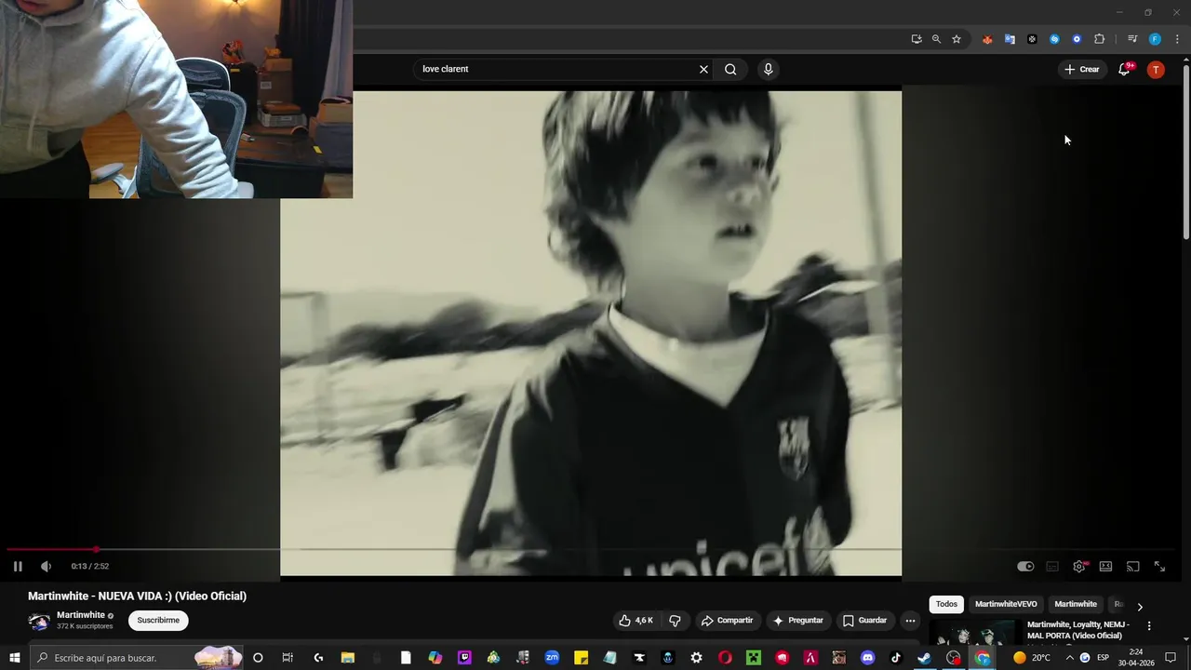Click the Guardar button

(864, 621)
